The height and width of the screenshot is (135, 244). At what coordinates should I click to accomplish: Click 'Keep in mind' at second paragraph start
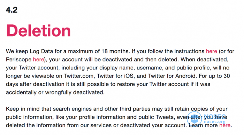click(x=23, y=109)
